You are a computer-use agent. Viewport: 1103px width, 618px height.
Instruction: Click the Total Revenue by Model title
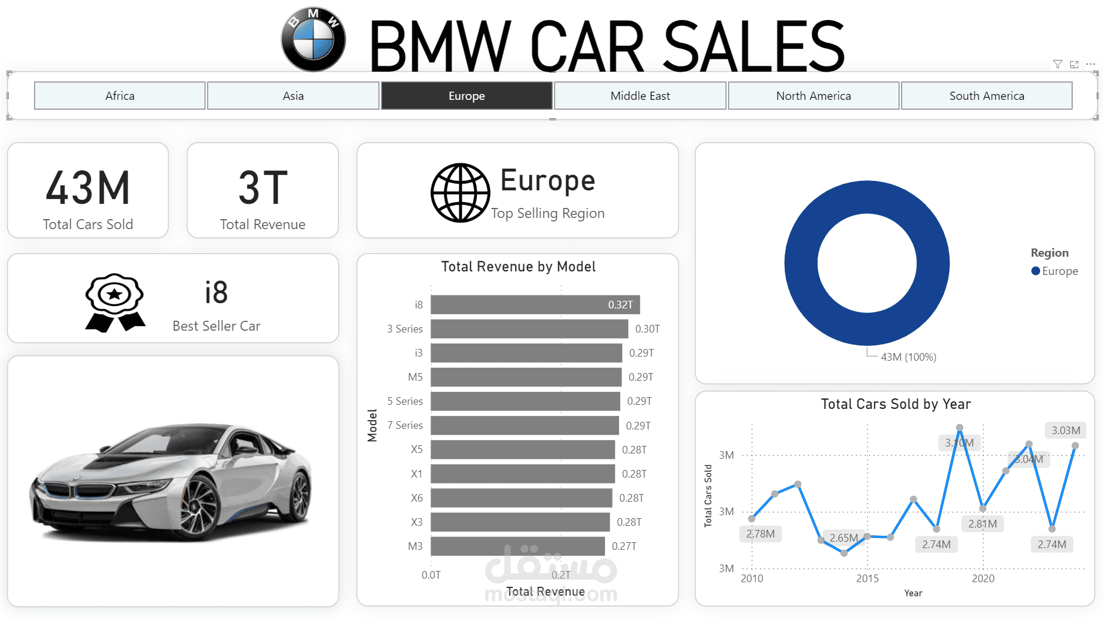518,267
